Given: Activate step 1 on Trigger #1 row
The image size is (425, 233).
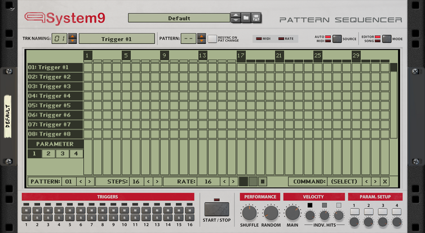Looking at the screenshot, I should point(88,68).
